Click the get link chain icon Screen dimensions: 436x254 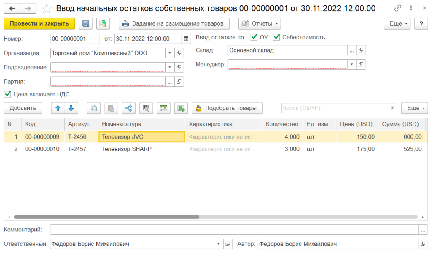pos(397,8)
